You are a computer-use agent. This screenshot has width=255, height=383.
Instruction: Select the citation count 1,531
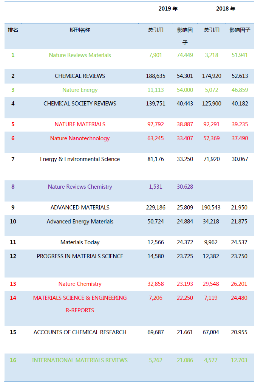click(x=155, y=187)
